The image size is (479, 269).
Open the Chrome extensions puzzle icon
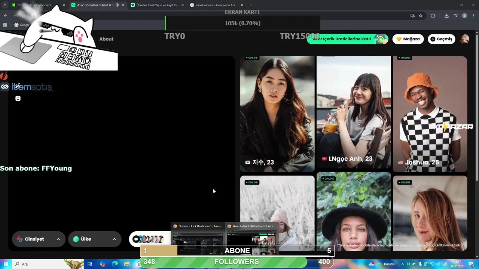[433, 16]
